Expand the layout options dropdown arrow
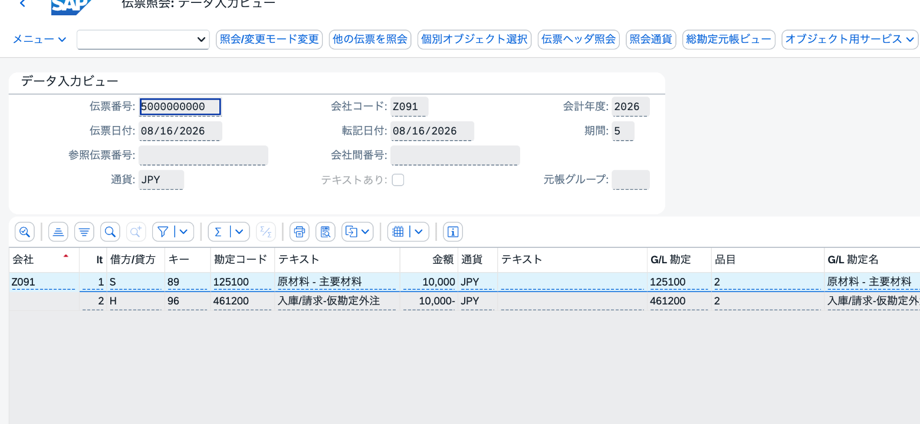The width and height of the screenshot is (920, 424). click(419, 231)
